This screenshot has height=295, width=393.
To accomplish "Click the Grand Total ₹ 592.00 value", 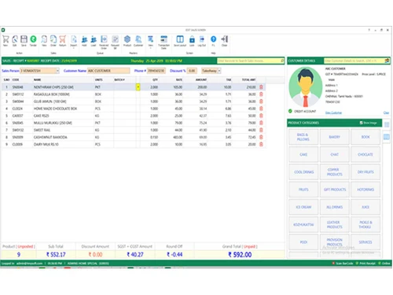I will [240, 254].
